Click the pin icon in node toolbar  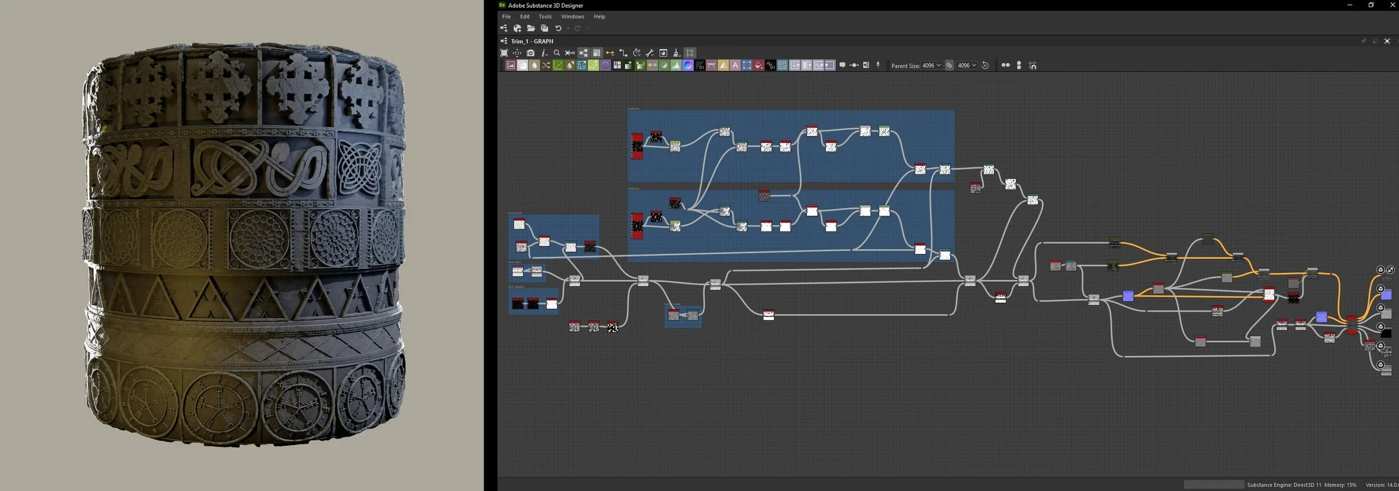878,65
